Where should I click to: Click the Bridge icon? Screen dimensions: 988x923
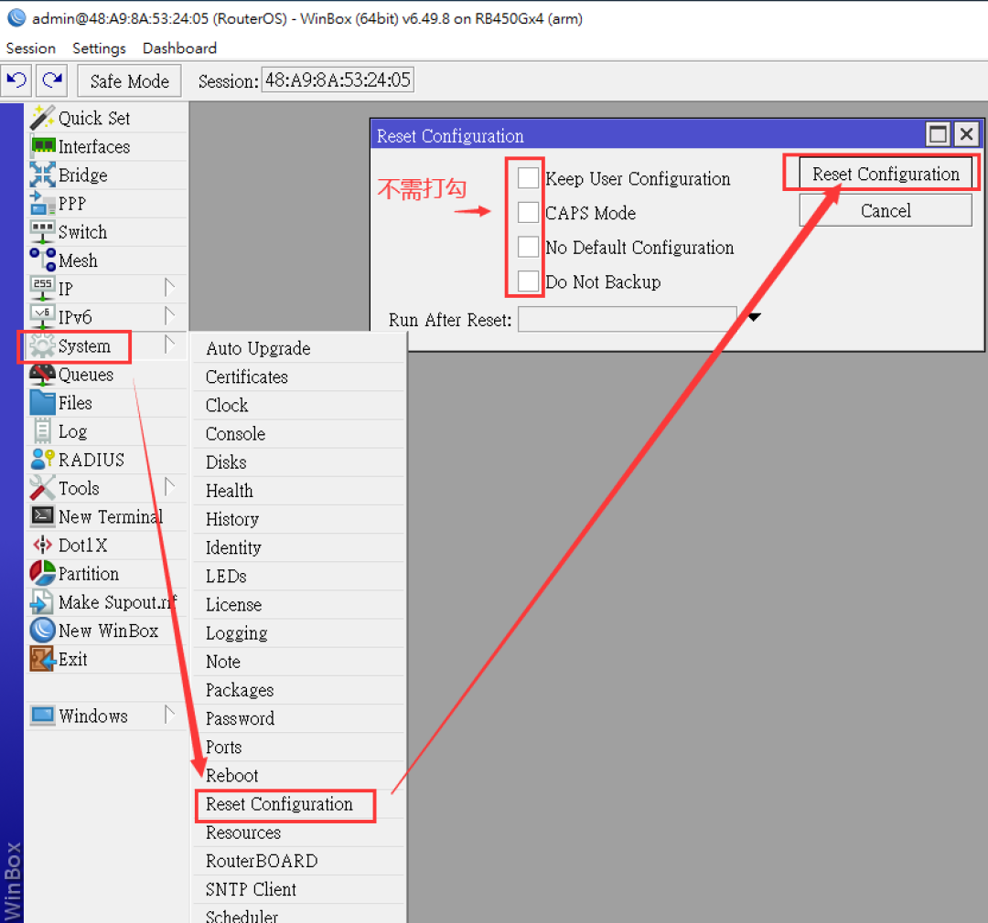click(42, 175)
